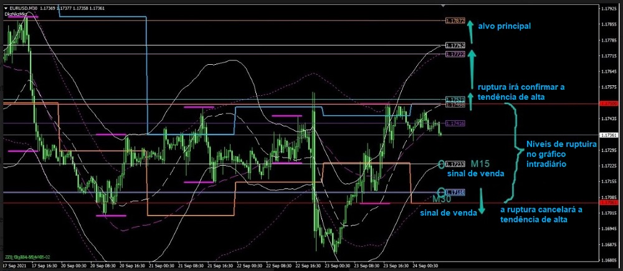The width and height of the screenshot is (623, 271).
Task: Click the red 1.17500 level axis marker
Action: click(608, 103)
